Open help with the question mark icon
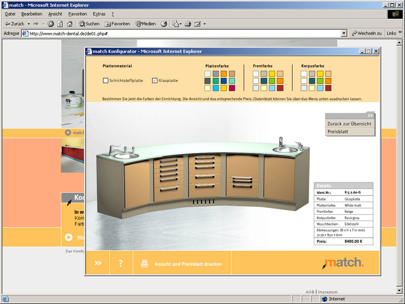This screenshot has width=405, height=304. point(120,263)
